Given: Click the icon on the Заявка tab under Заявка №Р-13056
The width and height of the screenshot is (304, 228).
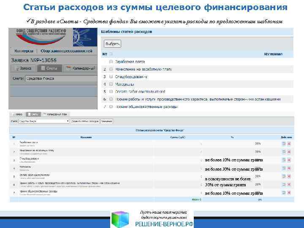Looking at the screenshot, I should click(17, 69).
